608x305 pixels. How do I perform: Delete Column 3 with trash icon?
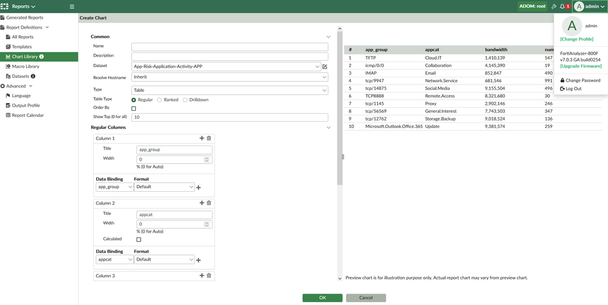209,276
